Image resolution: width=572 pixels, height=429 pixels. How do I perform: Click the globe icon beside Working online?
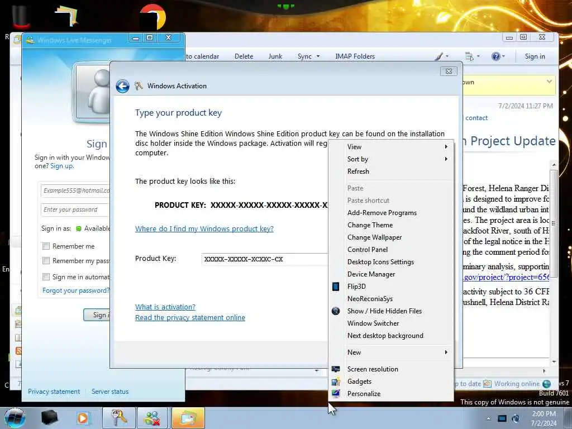[546, 384]
